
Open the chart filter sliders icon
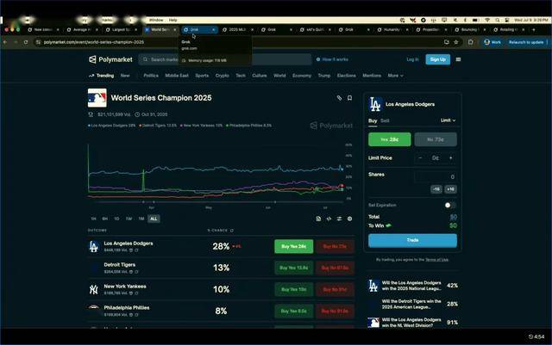pyautogui.click(x=339, y=219)
